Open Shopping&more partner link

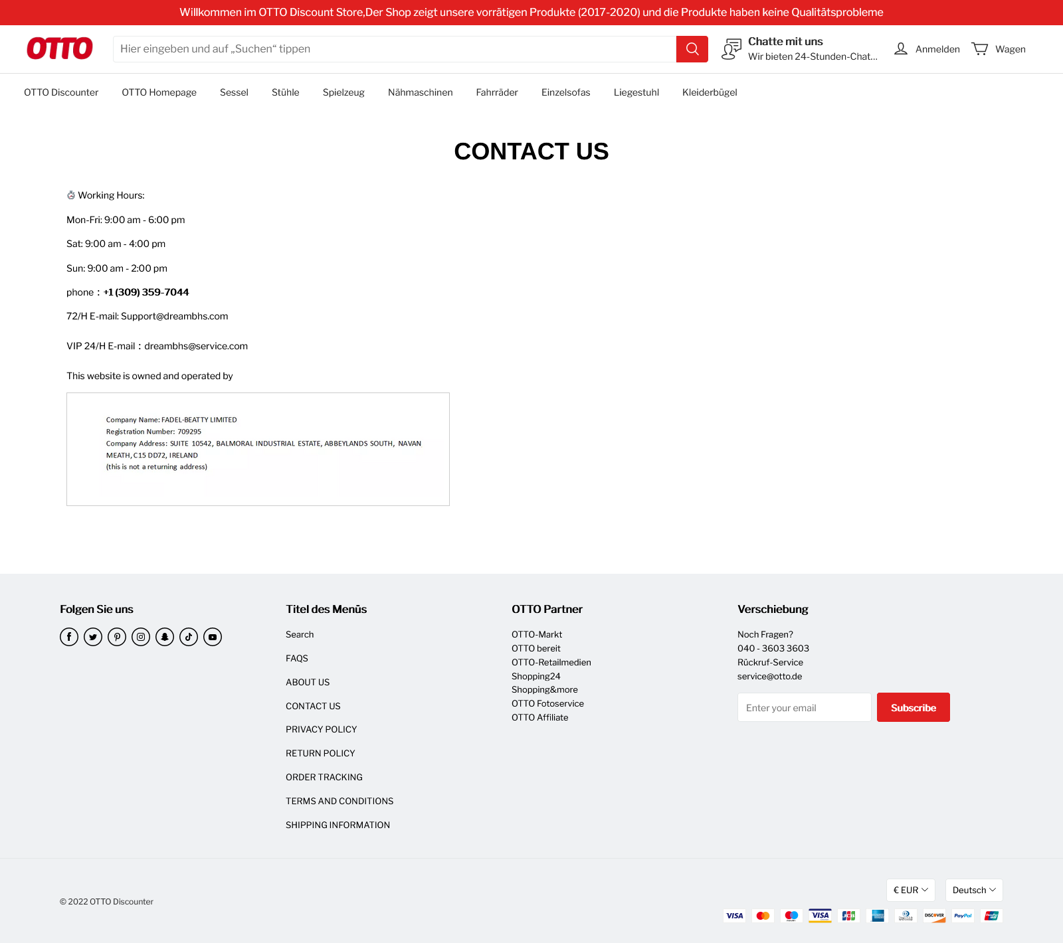click(x=545, y=689)
